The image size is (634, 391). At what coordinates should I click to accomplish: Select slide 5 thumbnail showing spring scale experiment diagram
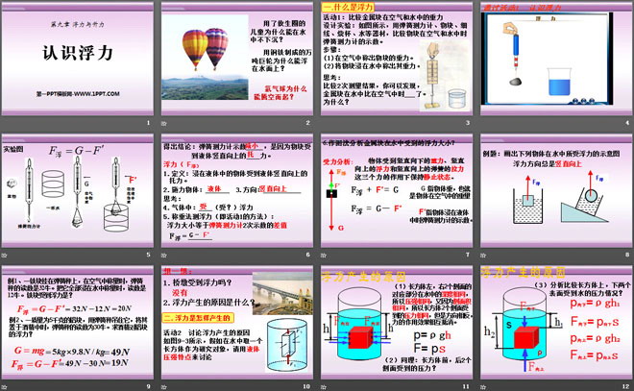point(78,191)
